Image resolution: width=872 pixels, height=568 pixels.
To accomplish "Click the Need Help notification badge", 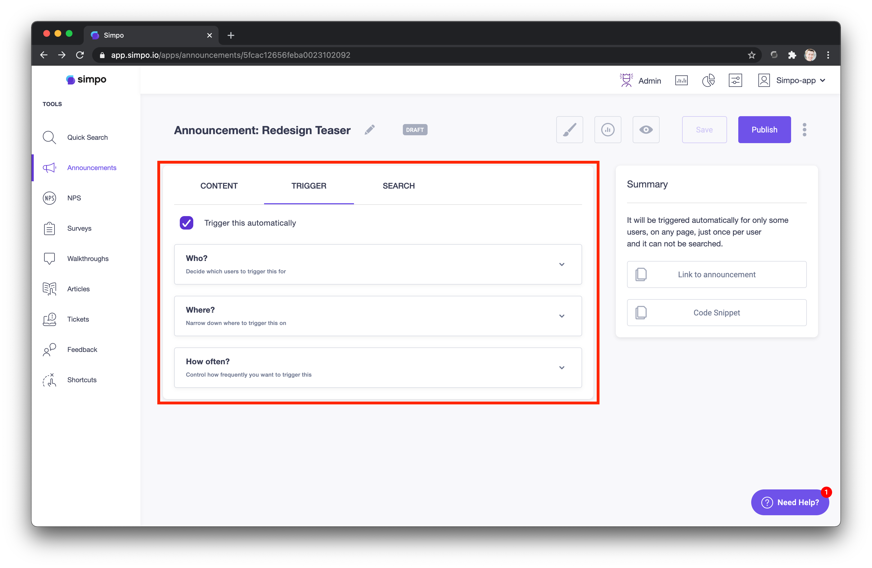I will (x=826, y=492).
